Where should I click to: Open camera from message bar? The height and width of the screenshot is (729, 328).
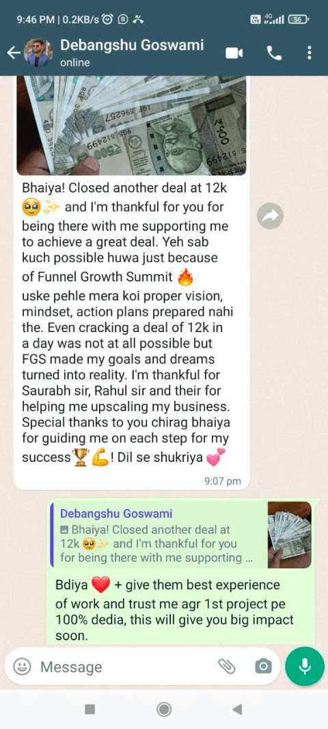click(263, 667)
